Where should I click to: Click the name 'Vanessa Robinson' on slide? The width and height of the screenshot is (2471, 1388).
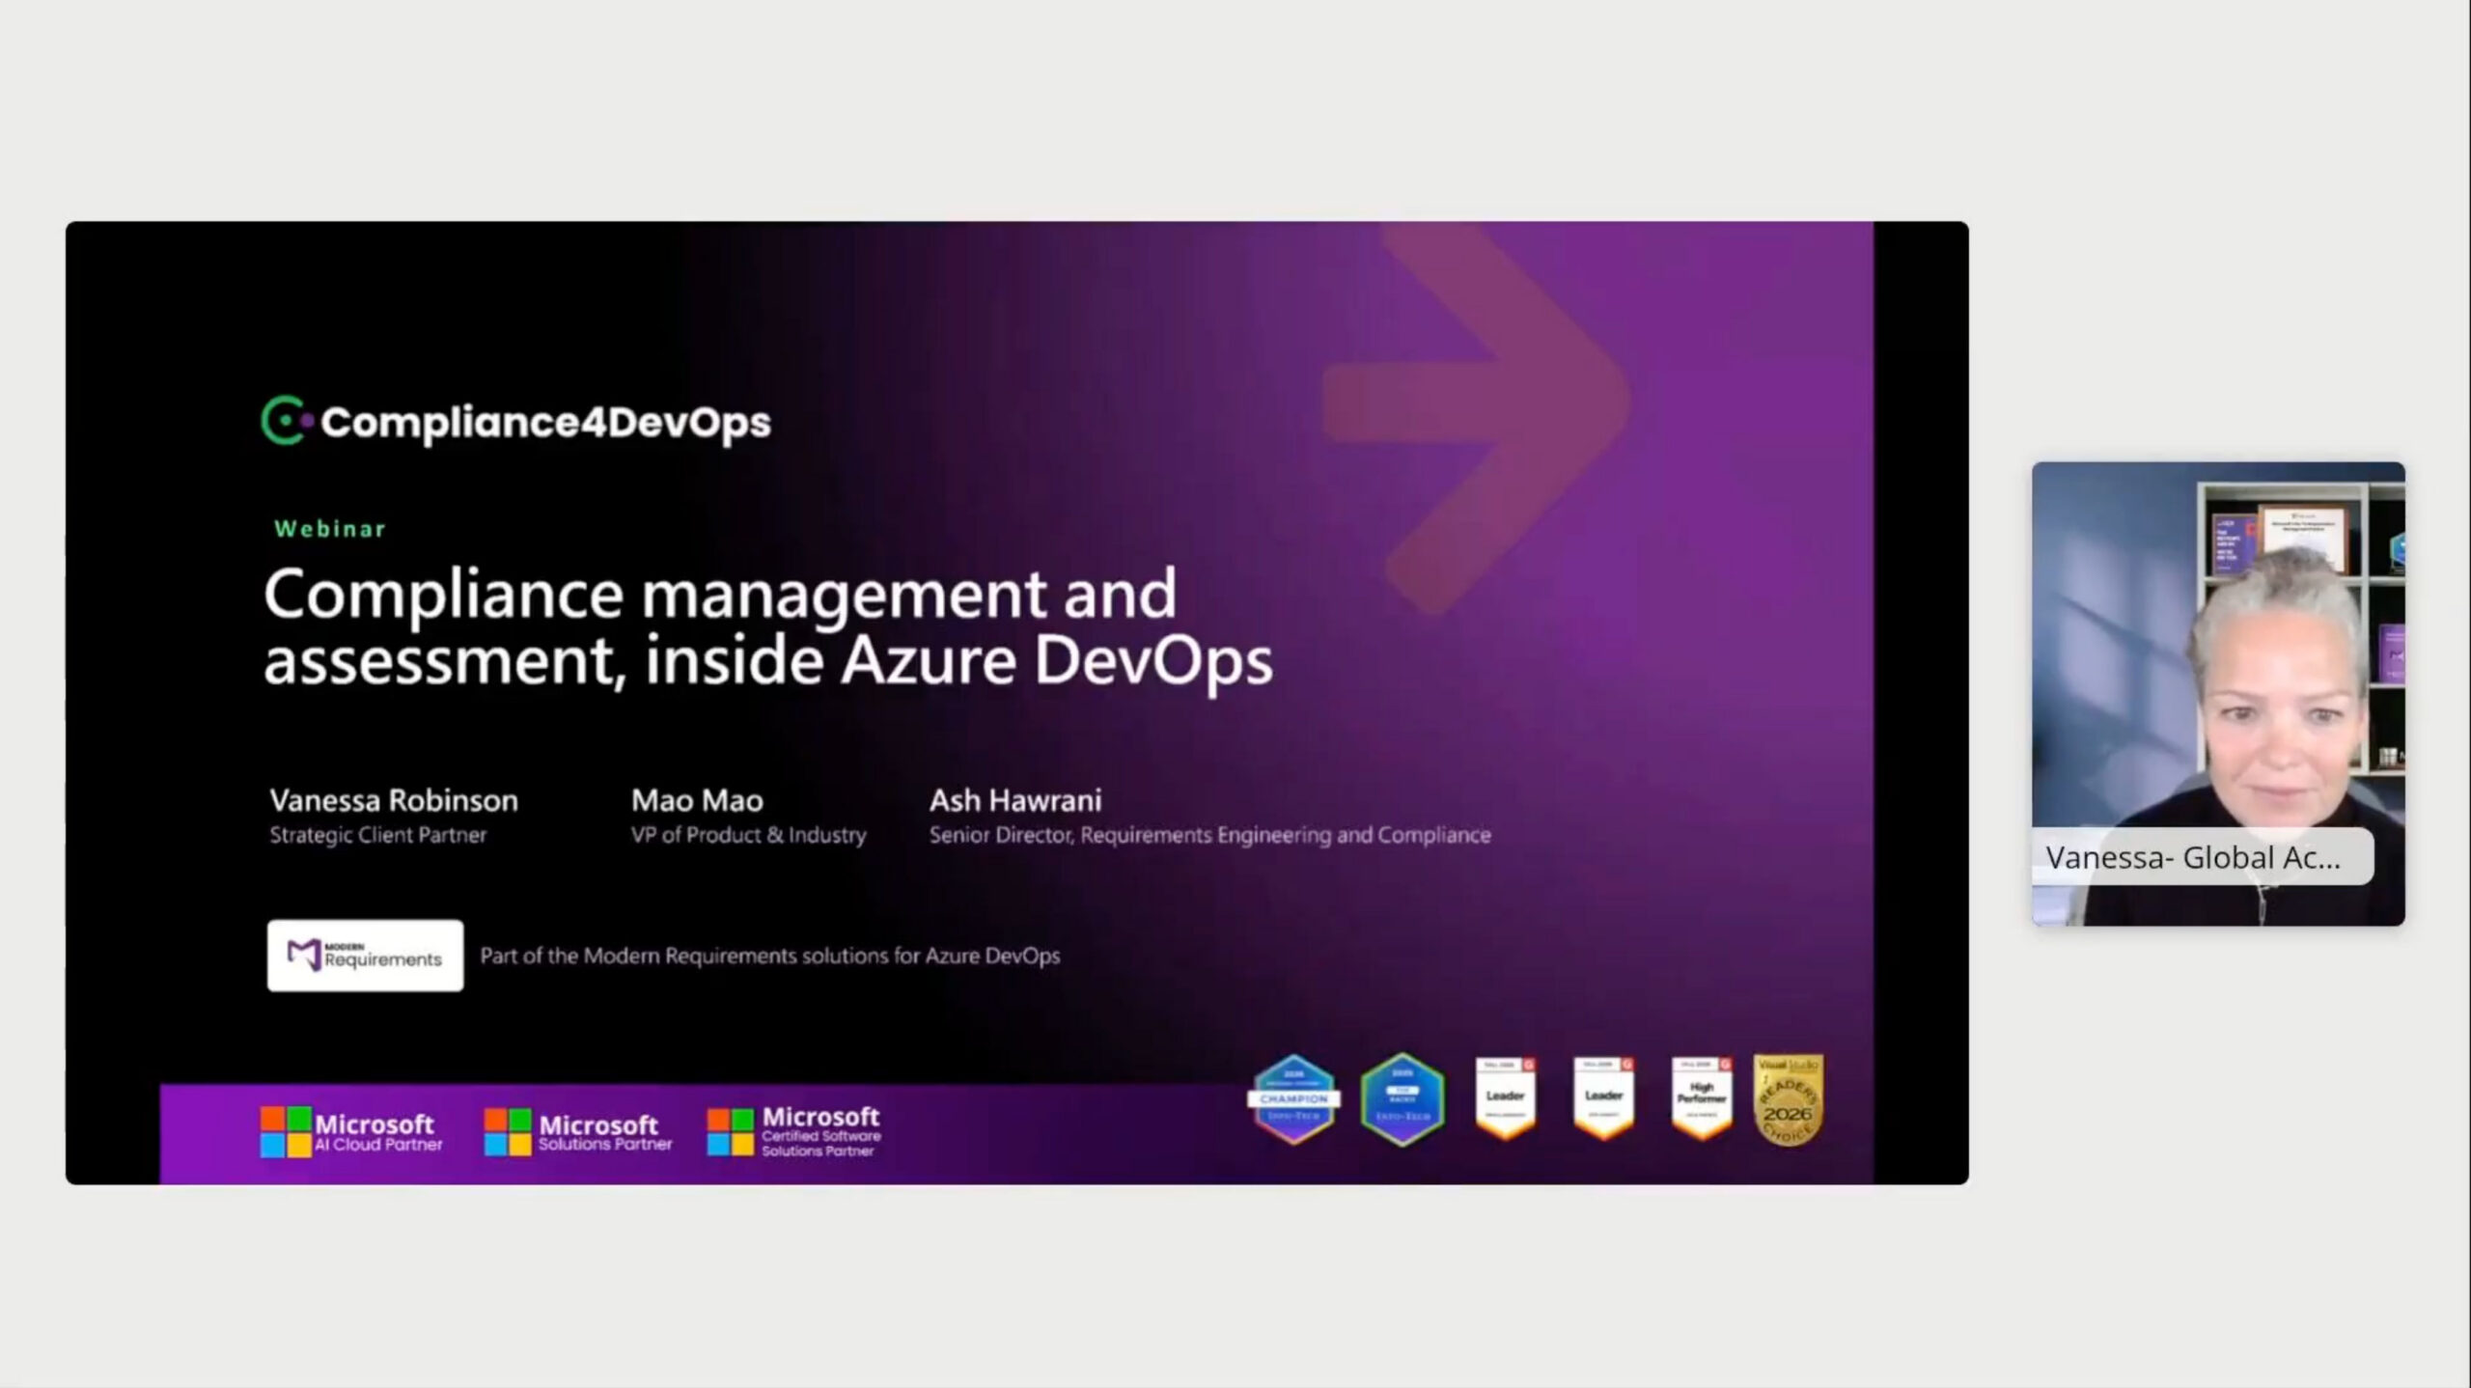(394, 800)
